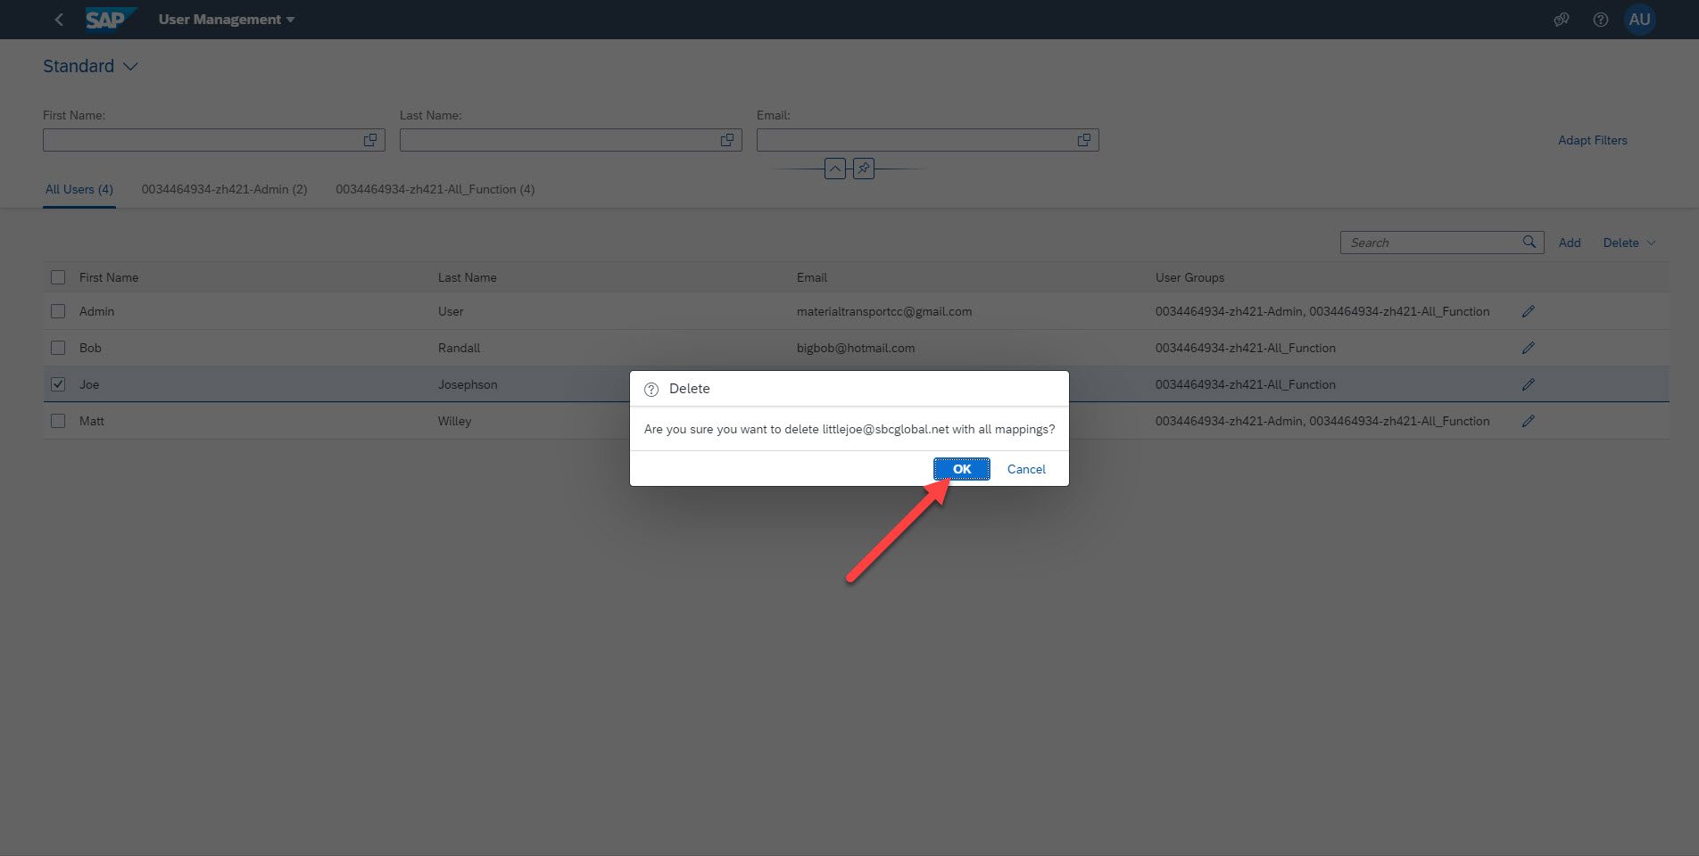Open the User Management title dropdown

tap(227, 20)
